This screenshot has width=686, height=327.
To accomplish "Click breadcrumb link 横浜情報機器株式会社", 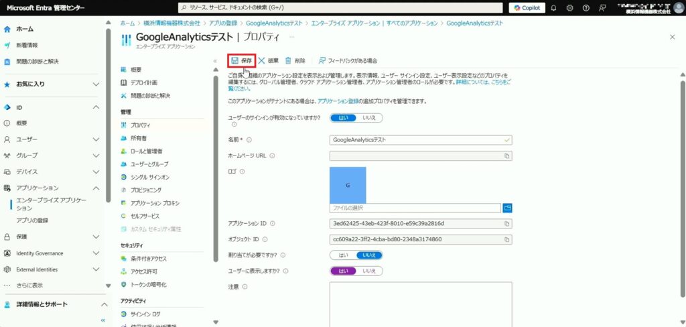I will [x=171, y=23].
